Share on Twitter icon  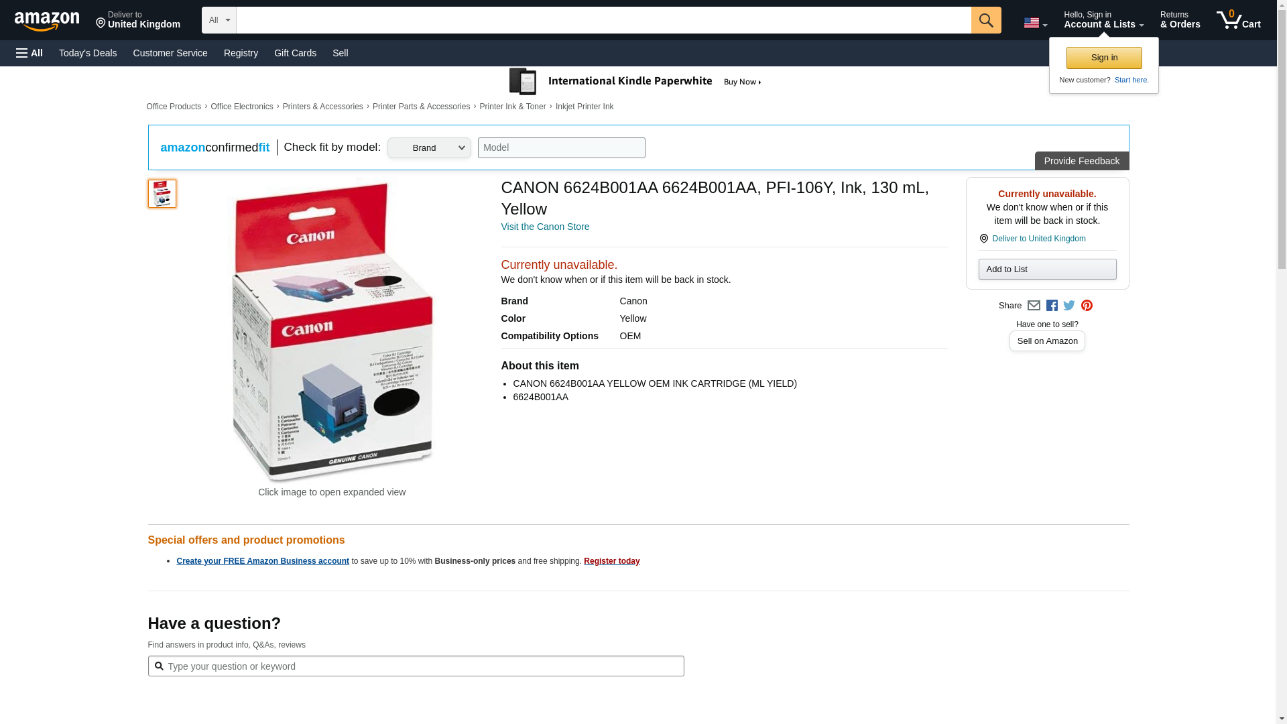coord(1069,306)
